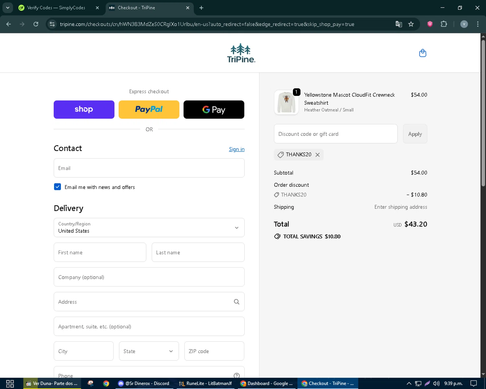Screen dimensions: 486x389
Task: Focus the Discount code or gift card field
Action: pos(336,134)
